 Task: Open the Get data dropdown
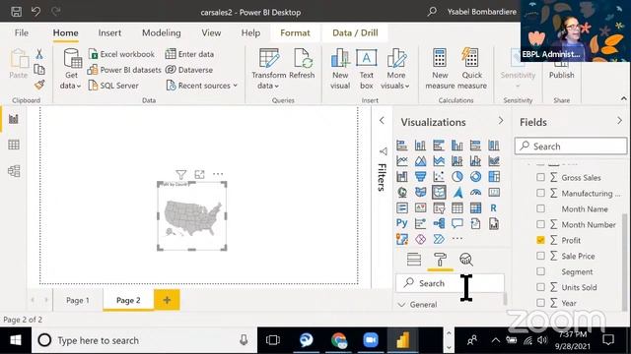[x=71, y=69]
